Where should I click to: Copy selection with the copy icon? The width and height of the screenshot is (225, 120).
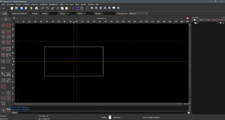click(x=62, y=8)
